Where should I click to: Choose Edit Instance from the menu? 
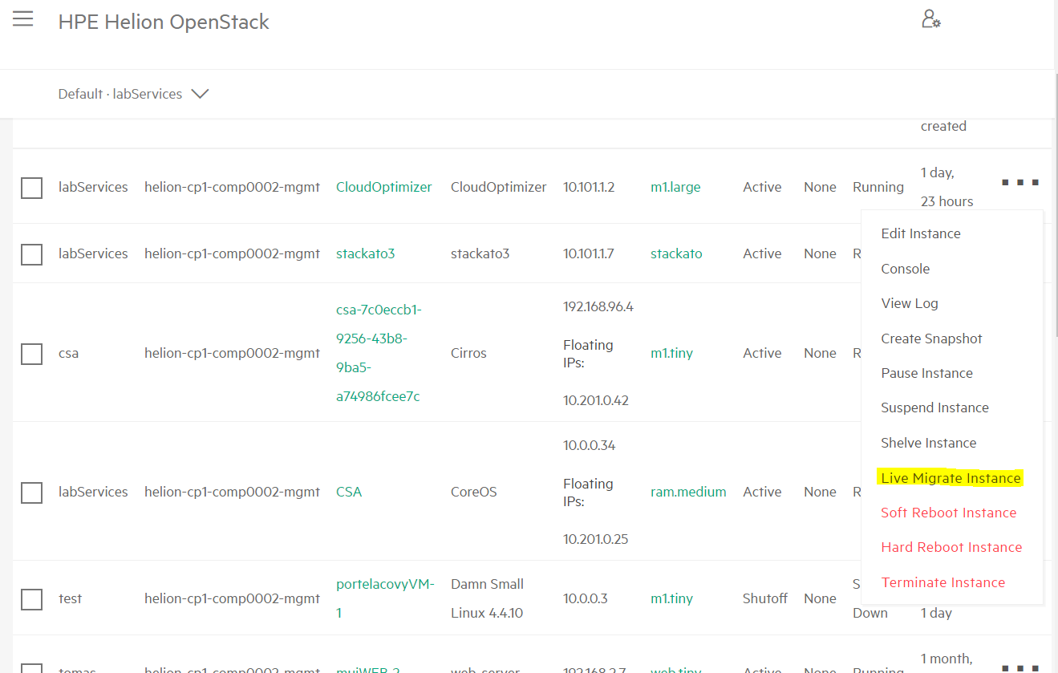920,233
